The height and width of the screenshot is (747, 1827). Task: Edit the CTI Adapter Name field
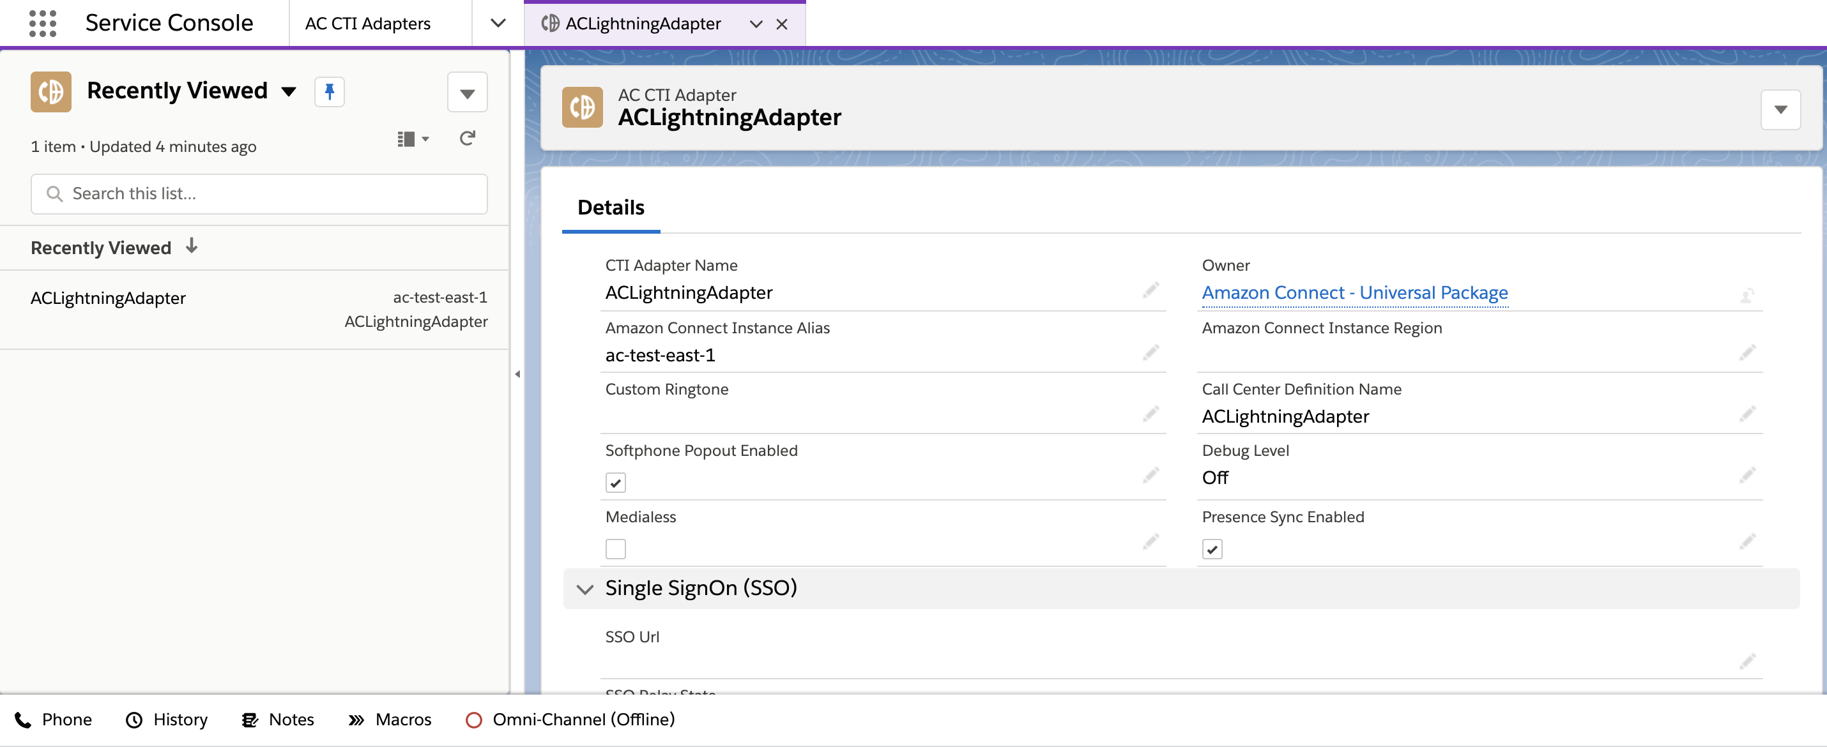1150,290
